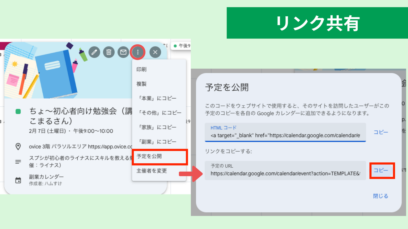Click the 副業カレンダー calendar name
The image size is (408, 229).
[x=46, y=177]
